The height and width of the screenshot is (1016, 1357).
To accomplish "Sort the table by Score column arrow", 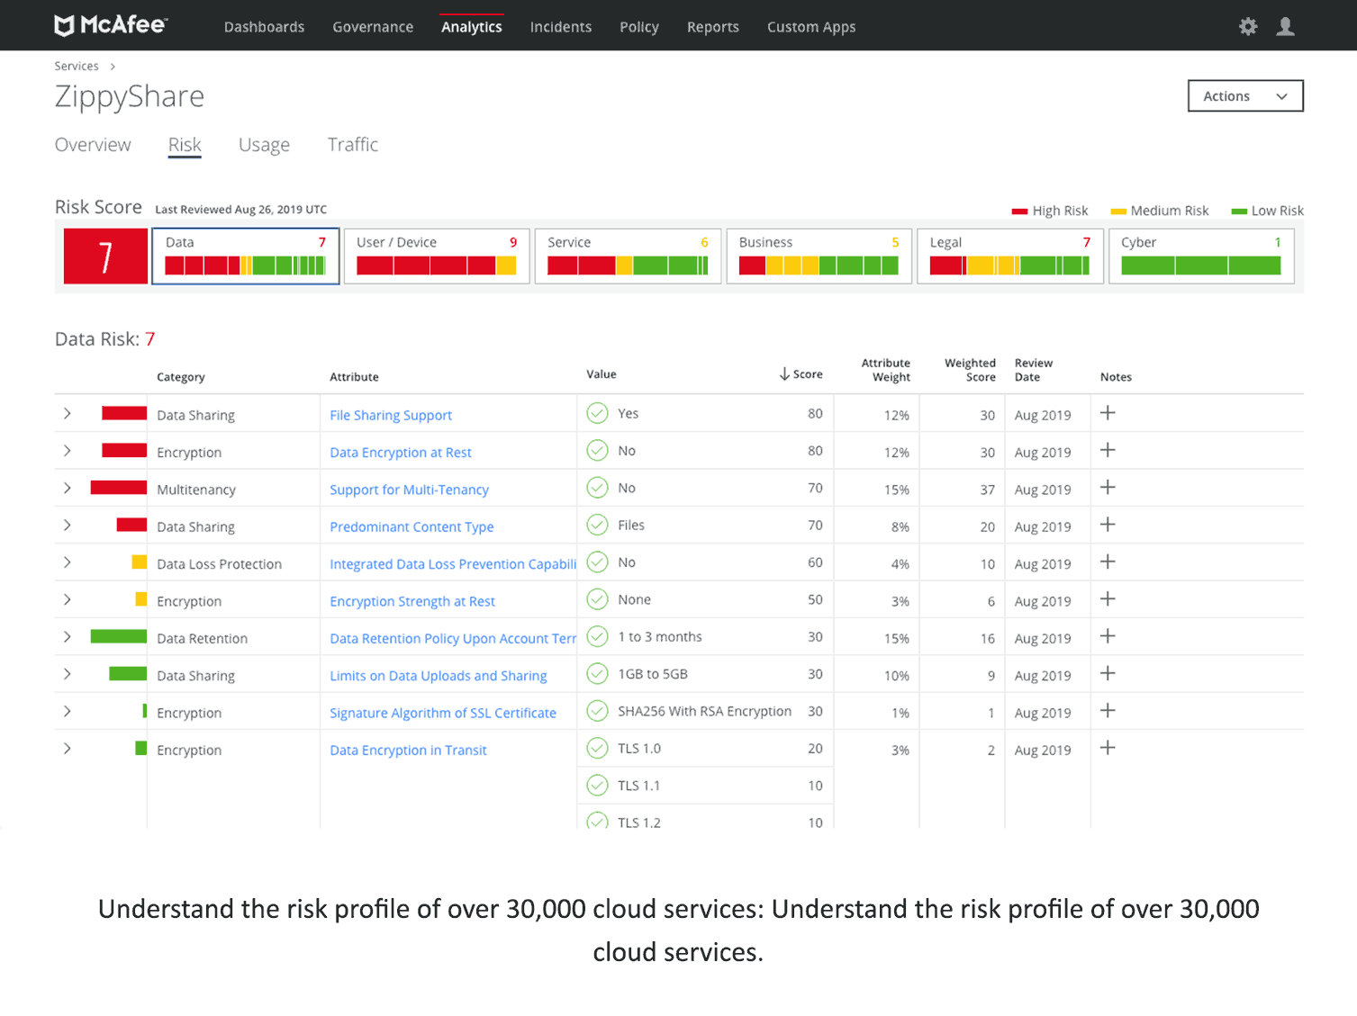I will 784,373.
